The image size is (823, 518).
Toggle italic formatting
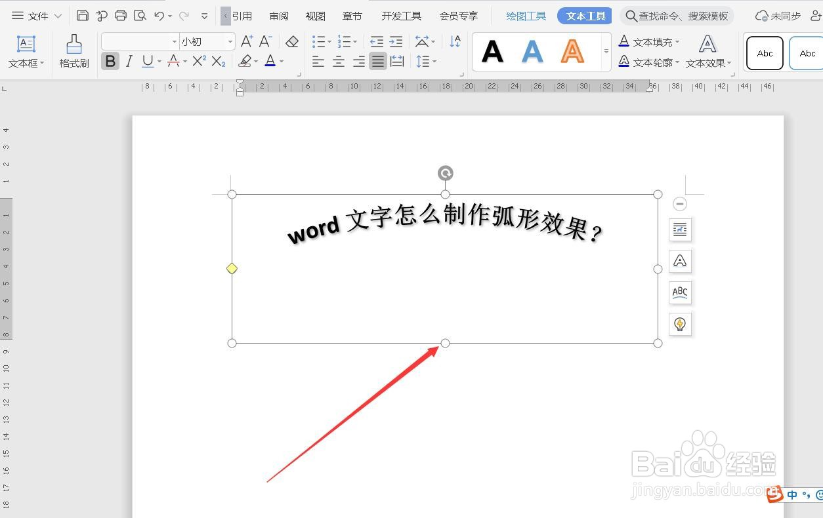(129, 61)
